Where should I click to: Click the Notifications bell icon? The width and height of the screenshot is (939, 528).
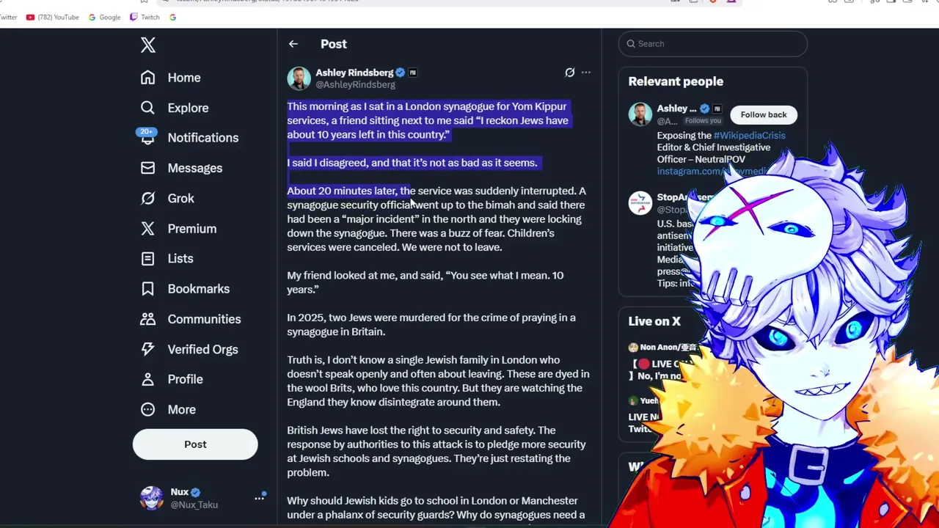148,138
